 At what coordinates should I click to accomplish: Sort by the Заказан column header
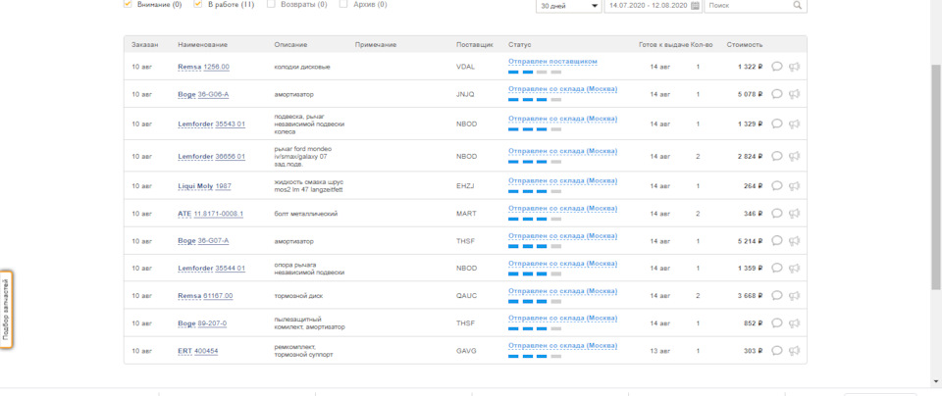click(x=145, y=45)
